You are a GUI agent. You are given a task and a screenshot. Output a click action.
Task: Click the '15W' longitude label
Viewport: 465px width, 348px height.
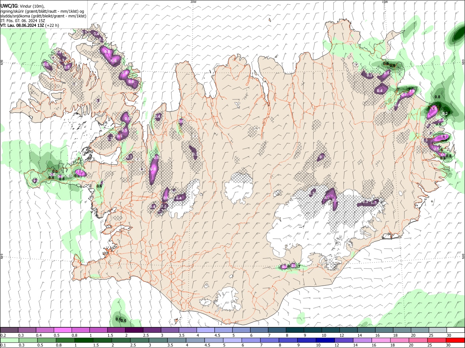[385, 1]
